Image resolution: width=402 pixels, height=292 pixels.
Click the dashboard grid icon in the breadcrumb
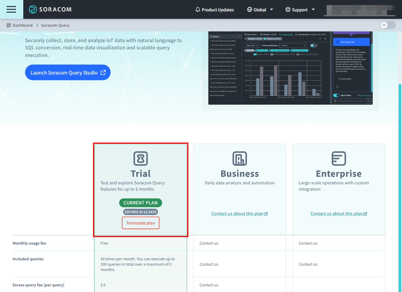pos(8,25)
